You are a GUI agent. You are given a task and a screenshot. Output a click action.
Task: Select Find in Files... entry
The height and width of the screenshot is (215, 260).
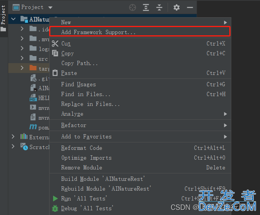(x=140, y=94)
